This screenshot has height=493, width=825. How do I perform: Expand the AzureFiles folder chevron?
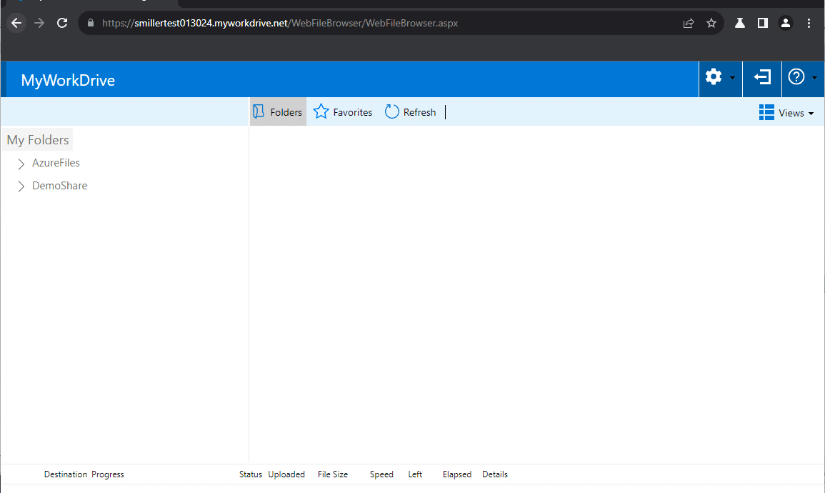coord(21,164)
